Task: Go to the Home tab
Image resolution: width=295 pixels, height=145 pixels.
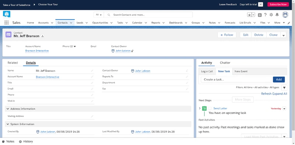Action: click(31, 23)
